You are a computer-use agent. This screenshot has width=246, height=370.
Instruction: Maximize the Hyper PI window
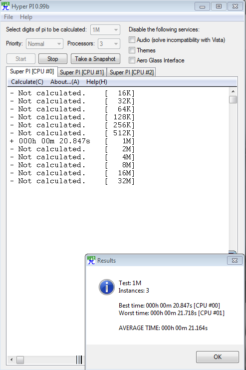219,6
